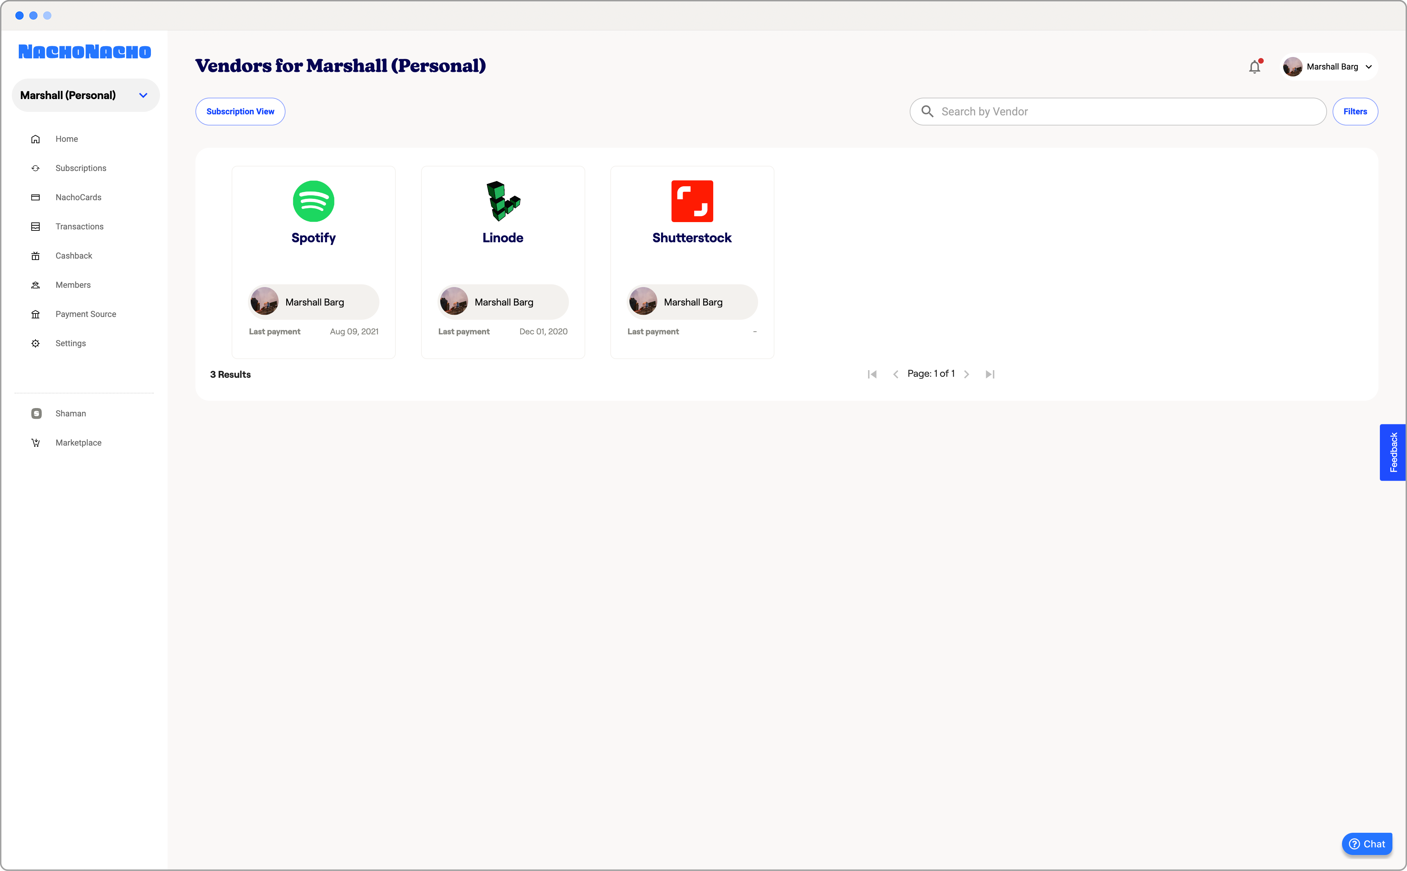The image size is (1407, 871).
Task: Click the Vendors for Marshall (Personal) heading
Action: 341,66
